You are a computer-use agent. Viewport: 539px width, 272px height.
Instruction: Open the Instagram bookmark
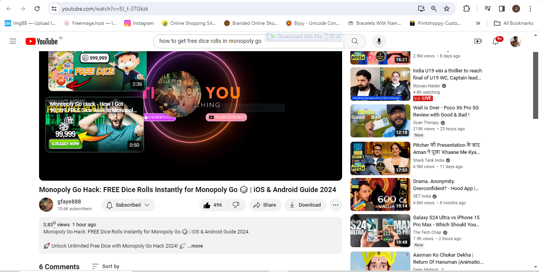point(139,23)
